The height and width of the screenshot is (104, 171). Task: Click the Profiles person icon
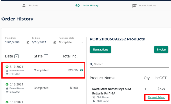[x=24, y=6]
